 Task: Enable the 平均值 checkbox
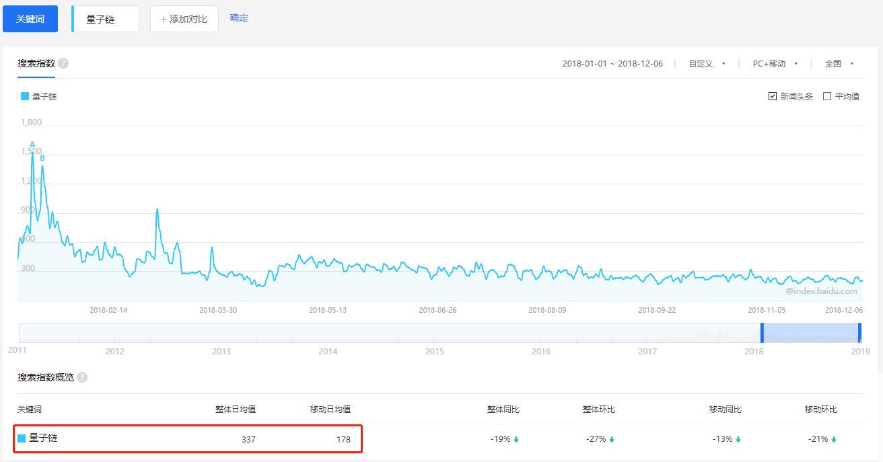tap(827, 96)
